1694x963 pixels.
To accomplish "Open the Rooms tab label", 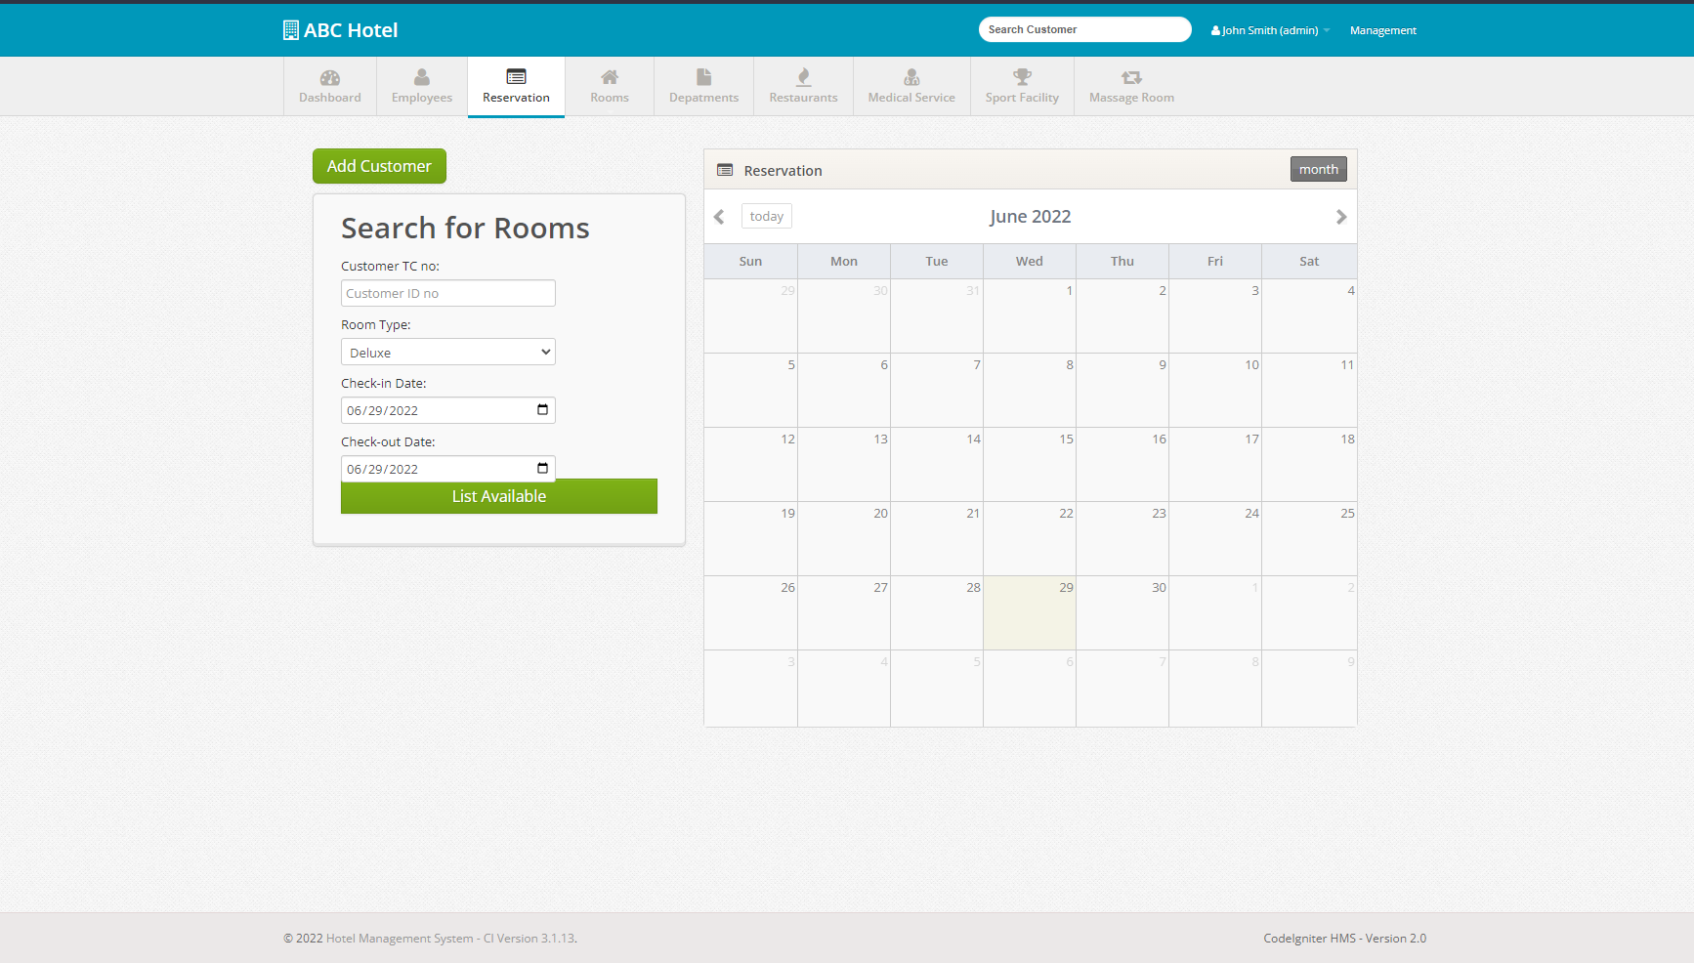I will pos(610,98).
